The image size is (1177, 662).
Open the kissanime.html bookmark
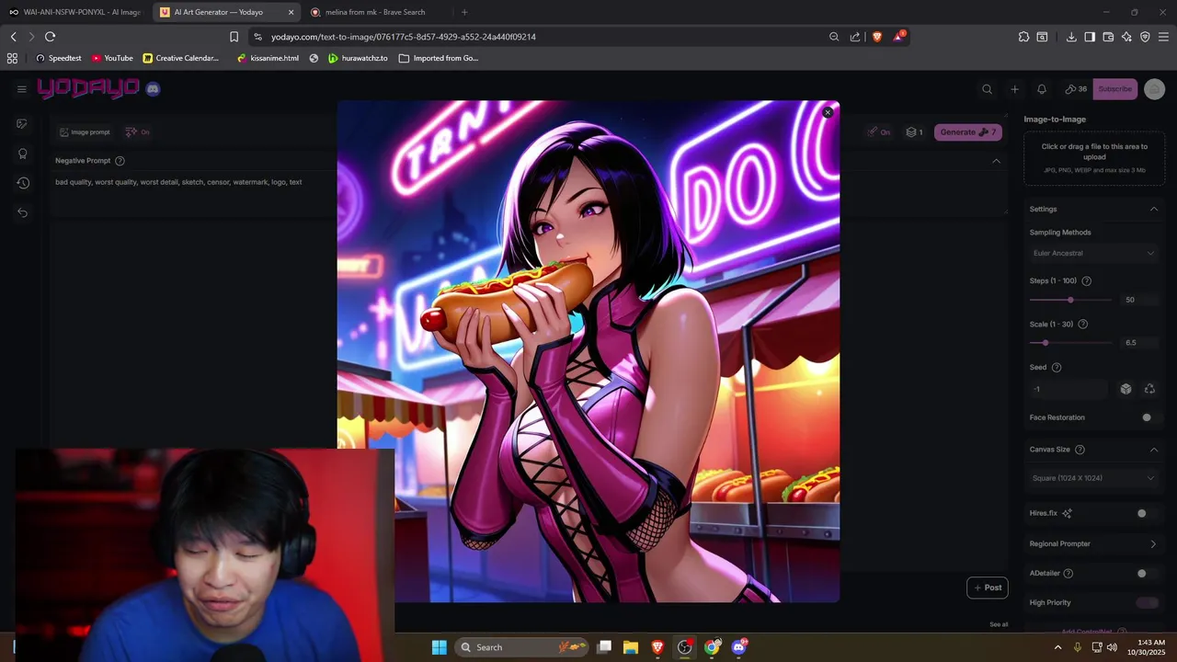pos(268,58)
